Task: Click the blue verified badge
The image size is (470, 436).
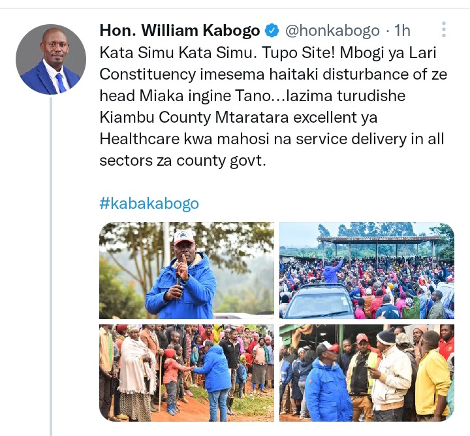Action: [x=272, y=31]
